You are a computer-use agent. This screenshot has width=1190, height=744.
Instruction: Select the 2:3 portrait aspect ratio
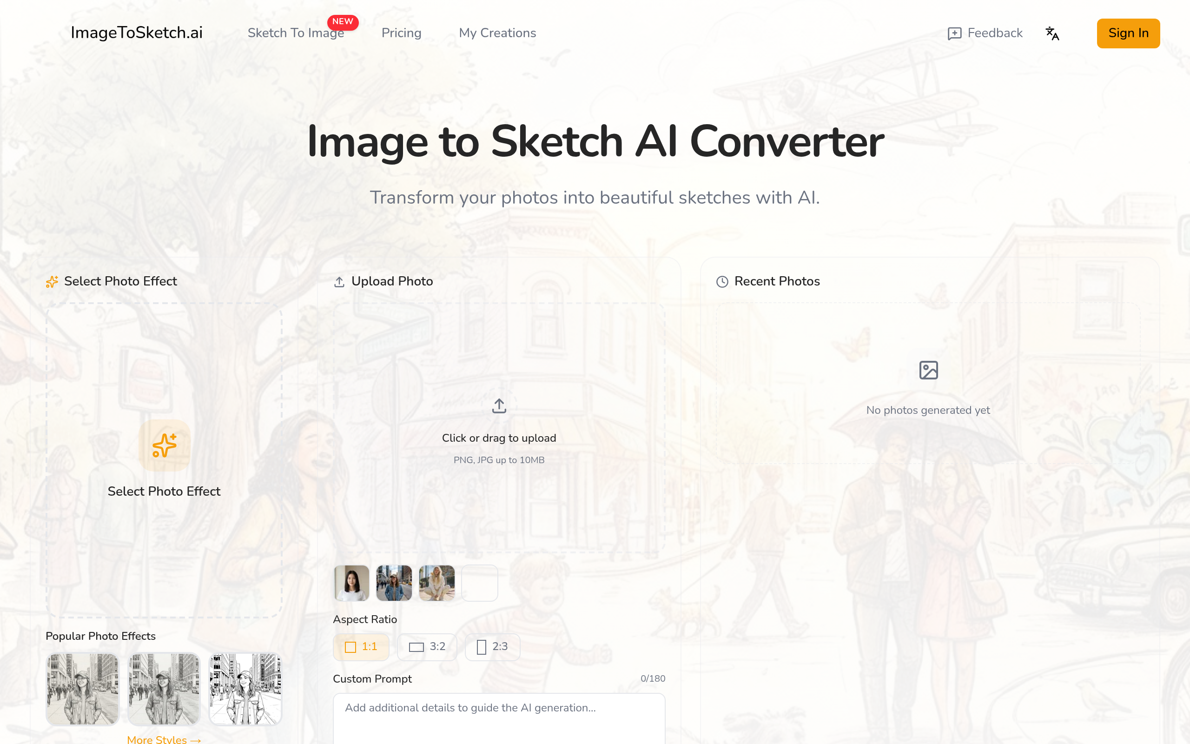pyautogui.click(x=492, y=646)
